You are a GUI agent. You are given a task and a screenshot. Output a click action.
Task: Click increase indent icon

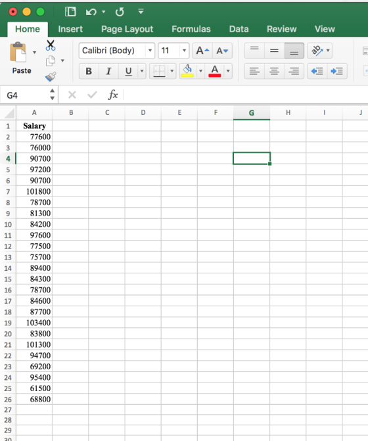coord(337,71)
